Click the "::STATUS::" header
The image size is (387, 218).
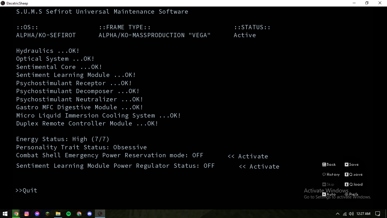252,27
